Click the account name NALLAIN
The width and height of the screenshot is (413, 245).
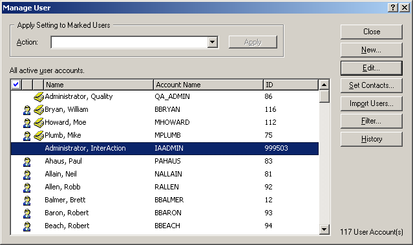168,174
